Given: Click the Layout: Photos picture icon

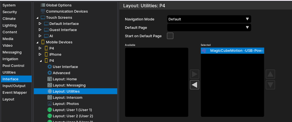Looking at the screenshot, I should (x=50, y=104).
